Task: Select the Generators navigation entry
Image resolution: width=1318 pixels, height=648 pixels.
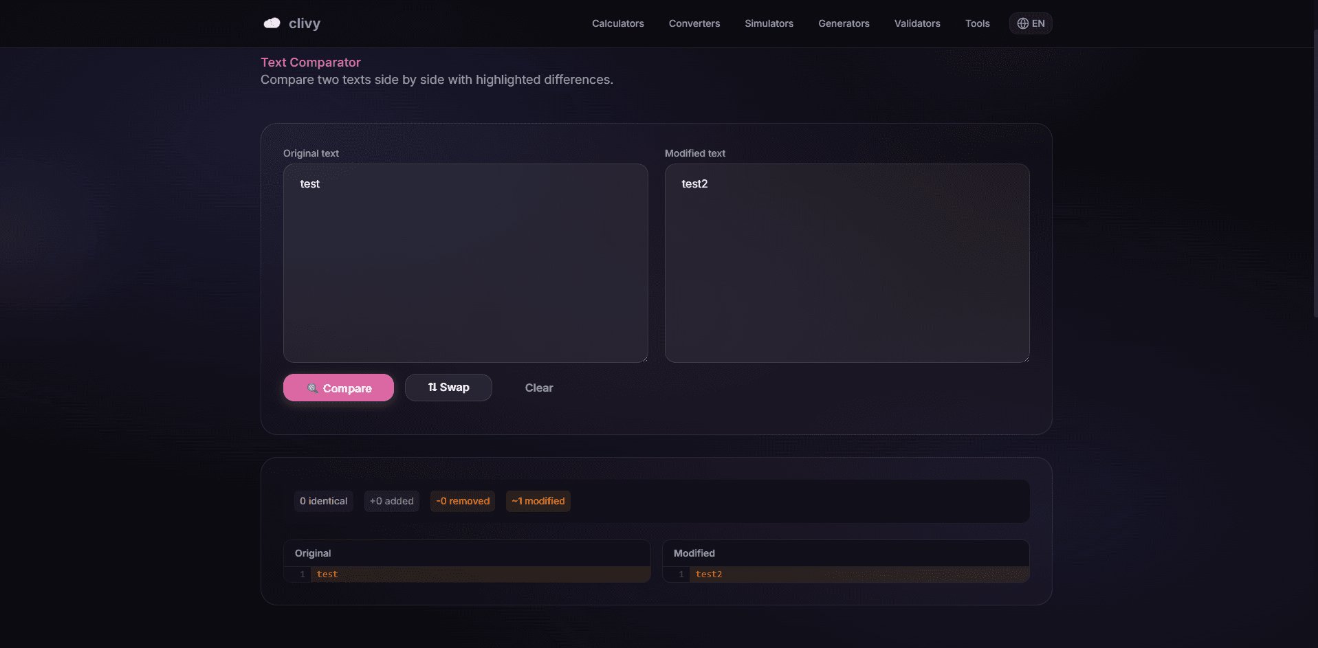Action: (843, 23)
